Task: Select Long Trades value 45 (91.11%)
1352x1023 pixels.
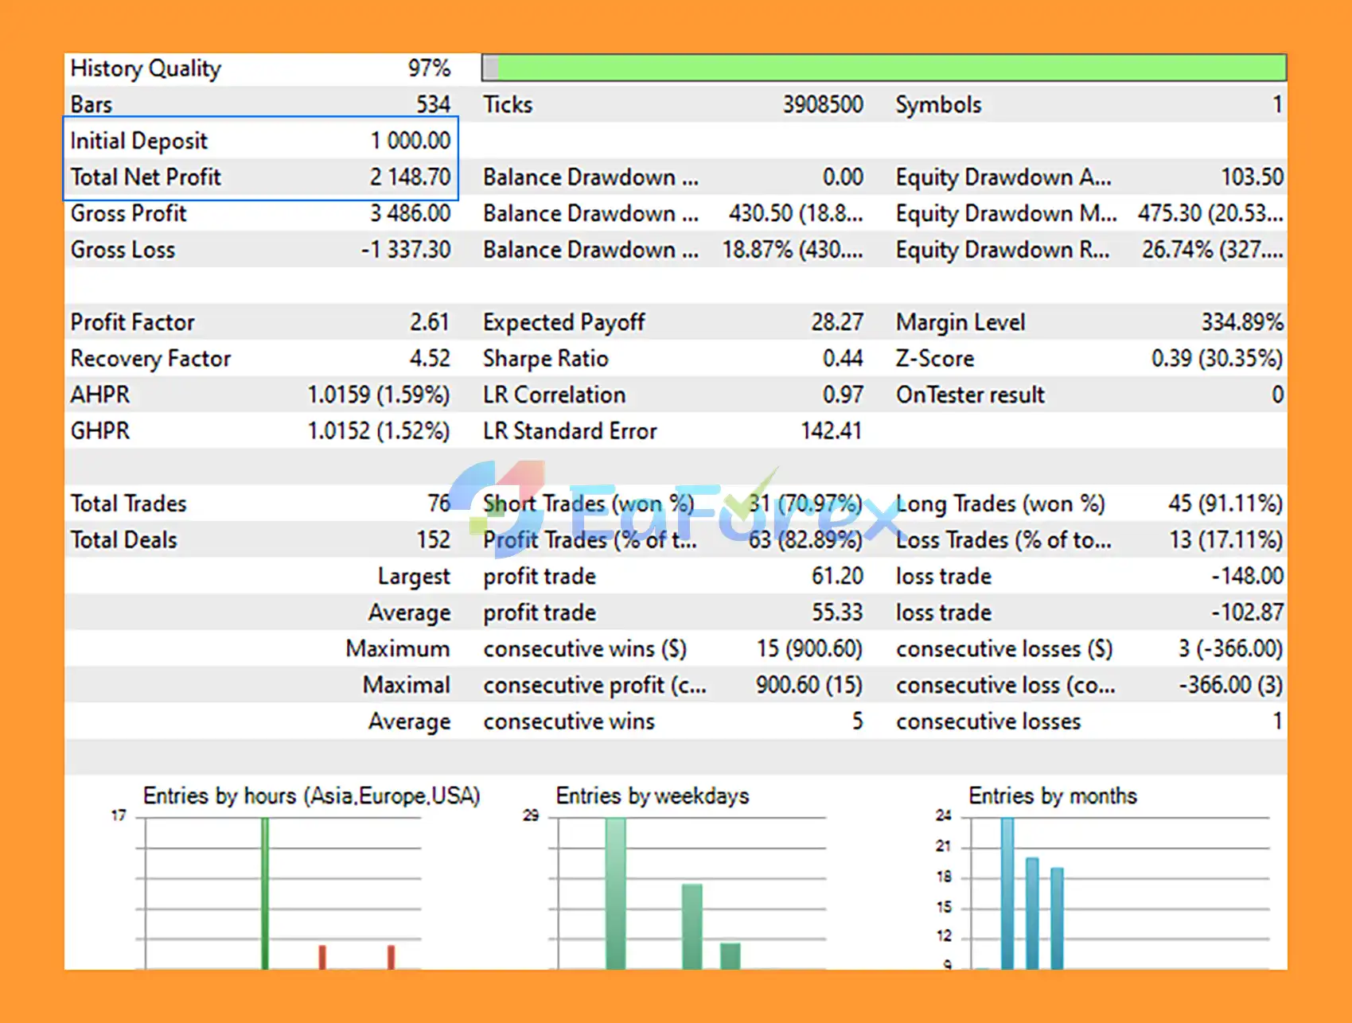Action: tap(1225, 504)
